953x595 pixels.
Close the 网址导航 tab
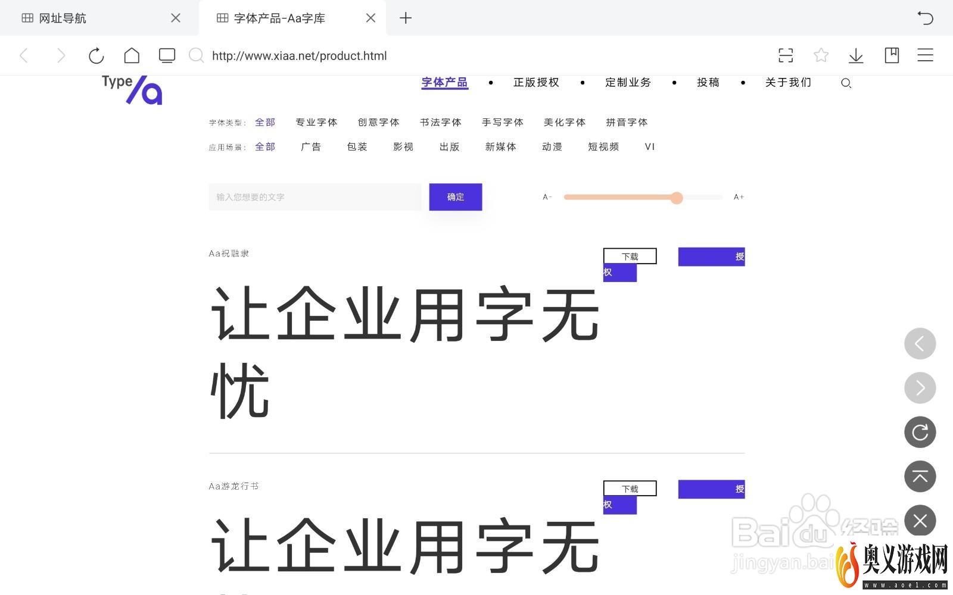tap(176, 18)
